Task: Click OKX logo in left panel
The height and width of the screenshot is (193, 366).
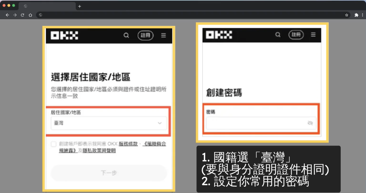Action: [x=64, y=35]
